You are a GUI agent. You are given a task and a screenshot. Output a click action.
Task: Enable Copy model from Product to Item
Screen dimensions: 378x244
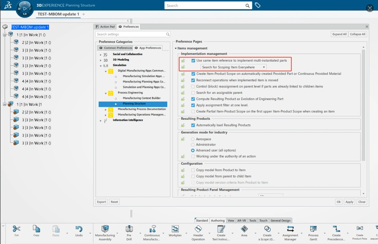click(x=193, y=170)
